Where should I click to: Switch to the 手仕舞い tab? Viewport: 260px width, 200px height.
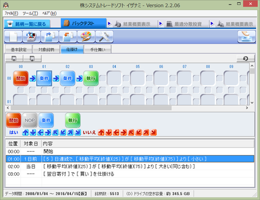point(97,49)
